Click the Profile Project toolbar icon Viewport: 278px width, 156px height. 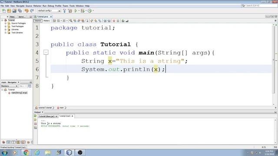[90, 11]
